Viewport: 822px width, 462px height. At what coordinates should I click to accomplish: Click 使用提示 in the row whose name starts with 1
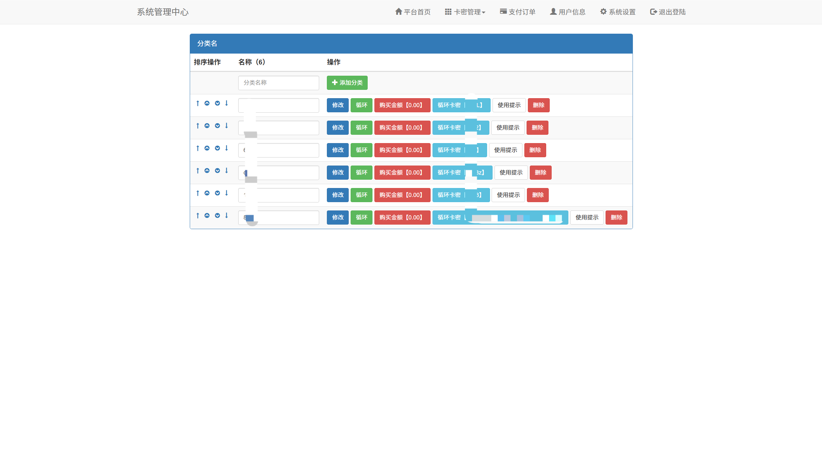pyautogui.click(x=509, y=195)
